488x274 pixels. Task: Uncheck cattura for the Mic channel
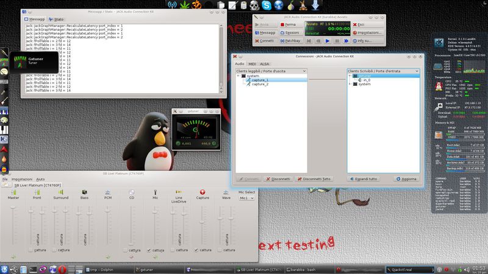(x=149, y=250)
